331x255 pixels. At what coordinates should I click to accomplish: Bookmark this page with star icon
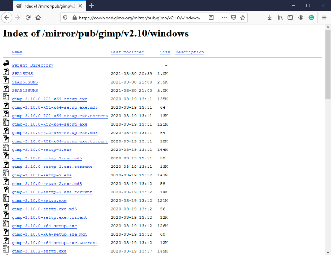(243, 18)
